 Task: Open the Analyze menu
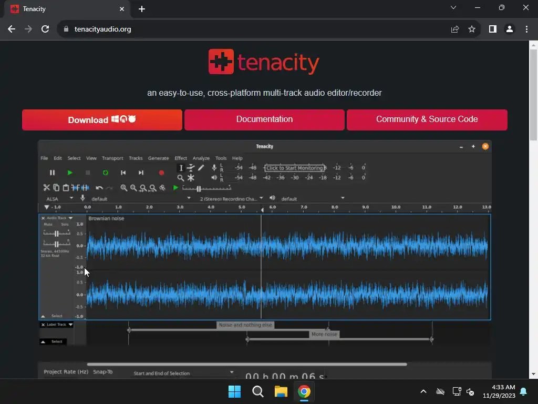coord(201,158)
